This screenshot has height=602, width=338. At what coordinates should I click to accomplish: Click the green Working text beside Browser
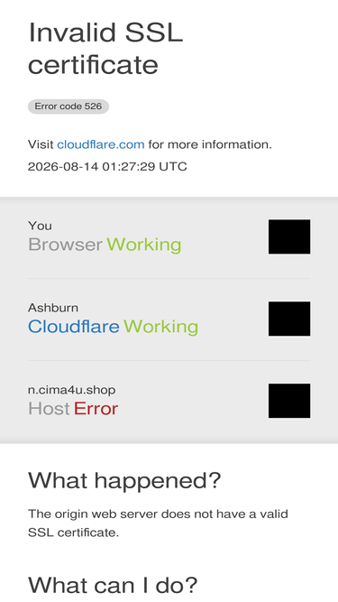coord(143,245)
